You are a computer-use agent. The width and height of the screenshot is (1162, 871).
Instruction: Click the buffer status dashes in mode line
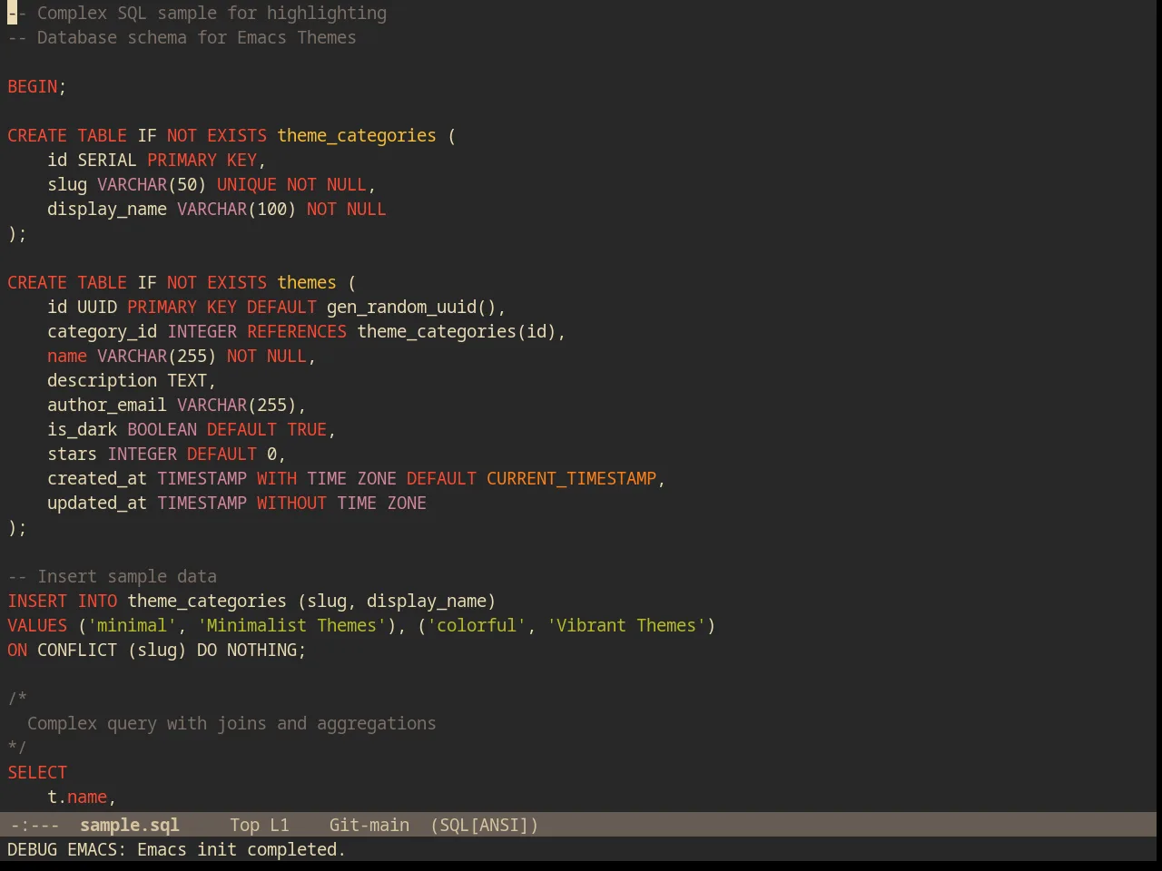coord(34,825)
